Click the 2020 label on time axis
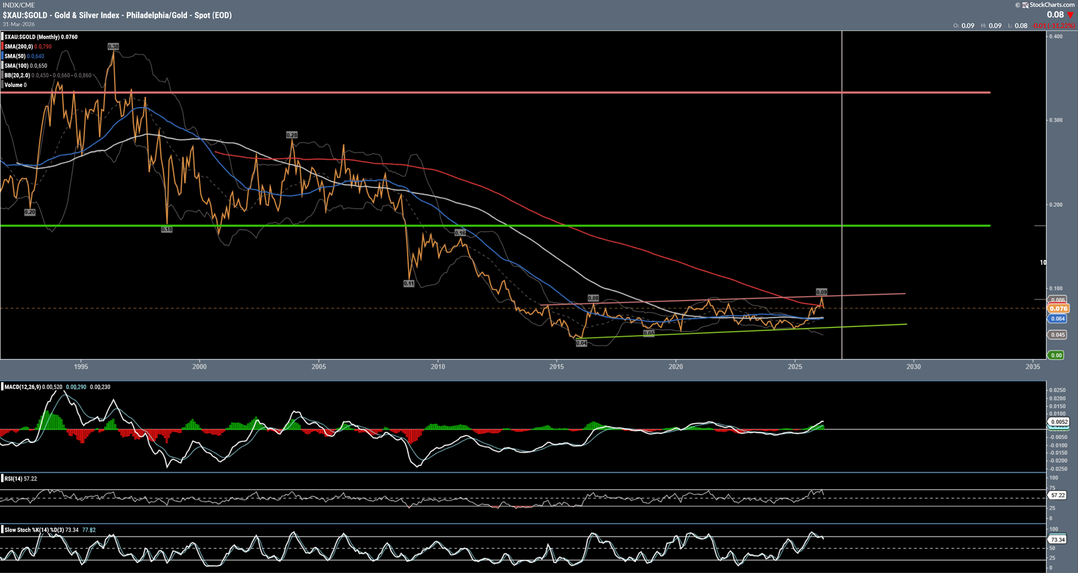 [x=675, y=367]
